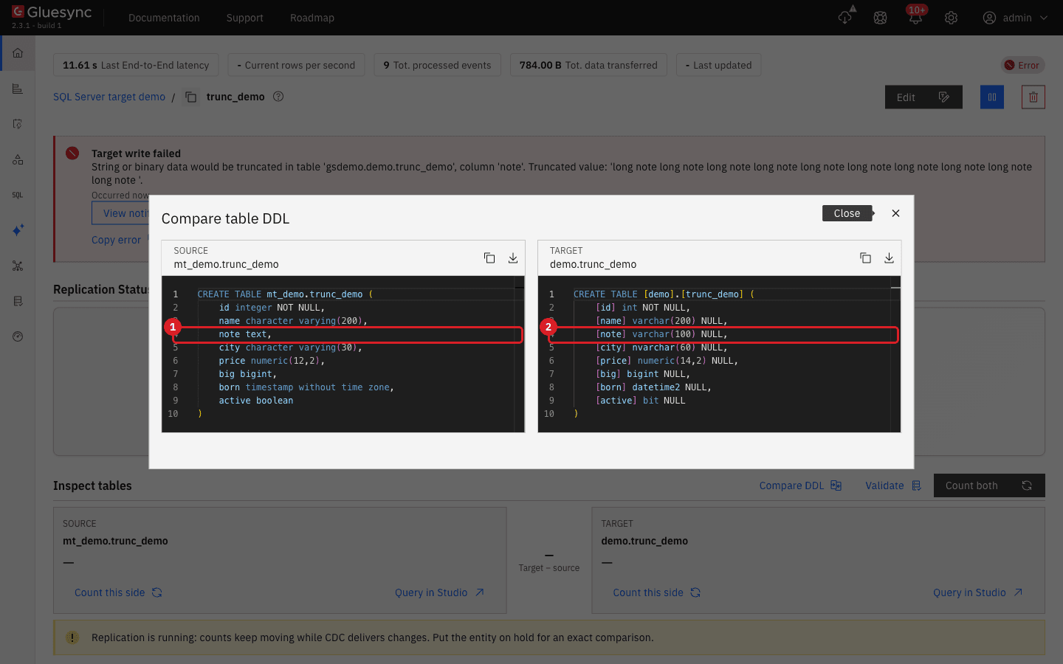Click the Tot. data transferred stat

[x=588, y=65]
